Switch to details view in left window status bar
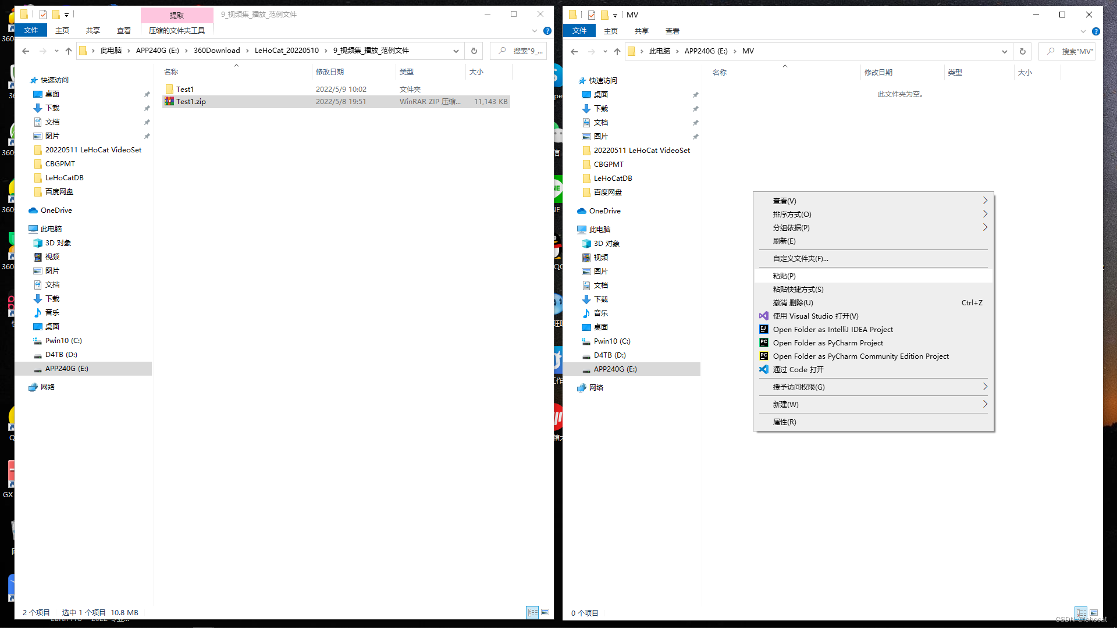This screenshot has height=628, width=1117. coord(532,612)
